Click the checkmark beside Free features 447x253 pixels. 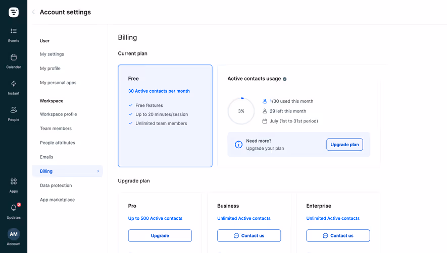131,105
